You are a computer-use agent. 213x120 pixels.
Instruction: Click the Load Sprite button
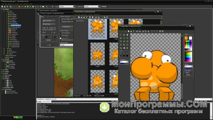[x=49, y=21]
